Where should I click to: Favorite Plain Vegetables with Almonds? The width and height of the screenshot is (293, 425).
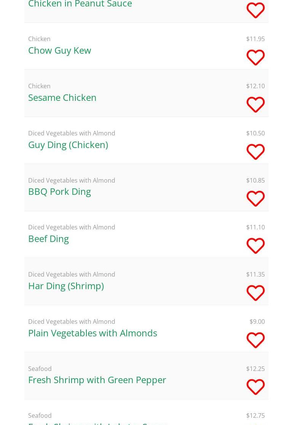point(255,340)
